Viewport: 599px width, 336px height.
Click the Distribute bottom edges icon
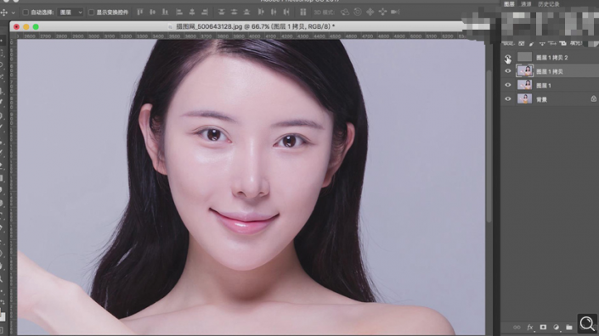click(246, 12)
